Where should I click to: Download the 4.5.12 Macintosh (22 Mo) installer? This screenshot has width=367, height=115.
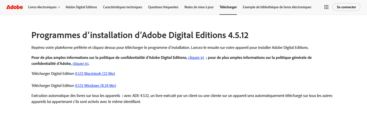(95, 74)
